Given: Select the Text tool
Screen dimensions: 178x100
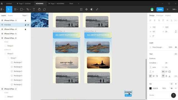Looking at the screenshot, I should (34, 9).
